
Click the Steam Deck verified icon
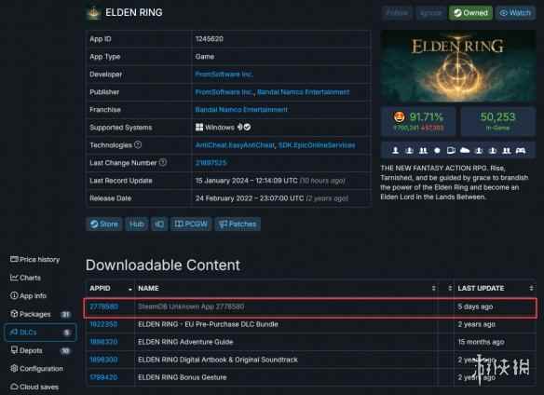point(248,128)
